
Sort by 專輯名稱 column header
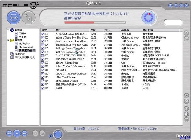point(160,30)
